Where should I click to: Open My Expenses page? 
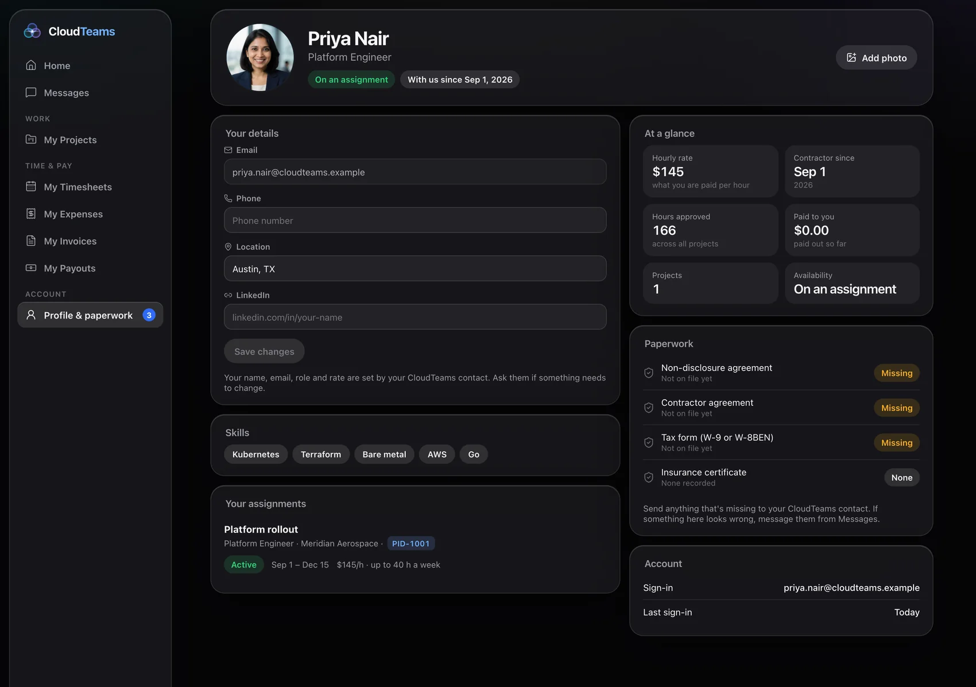(90, 214)
